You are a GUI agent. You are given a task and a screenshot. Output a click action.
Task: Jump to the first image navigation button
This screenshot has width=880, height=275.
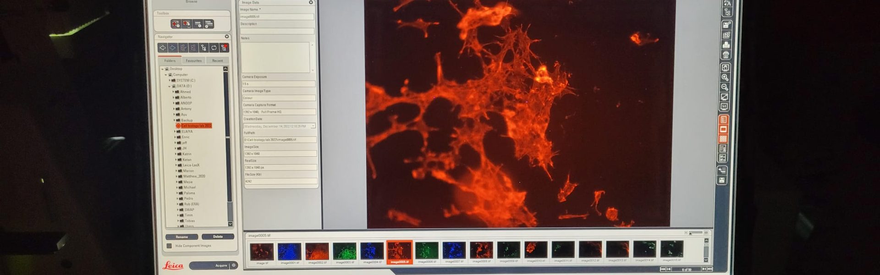coord(663,269)
